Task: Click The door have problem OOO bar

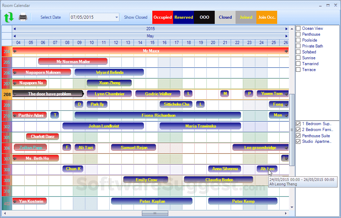Action: (48, 94)
